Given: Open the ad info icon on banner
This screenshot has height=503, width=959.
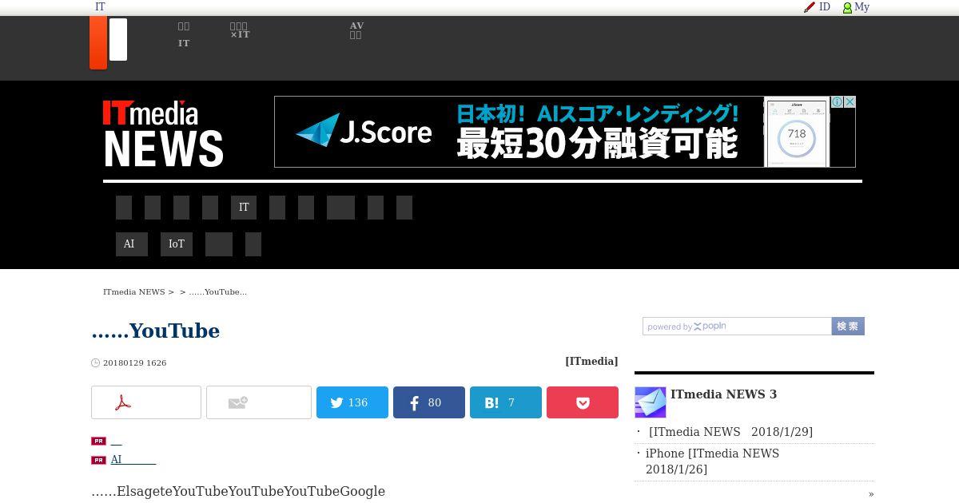Looking at the screenshot, I should [x=838, y=102].
